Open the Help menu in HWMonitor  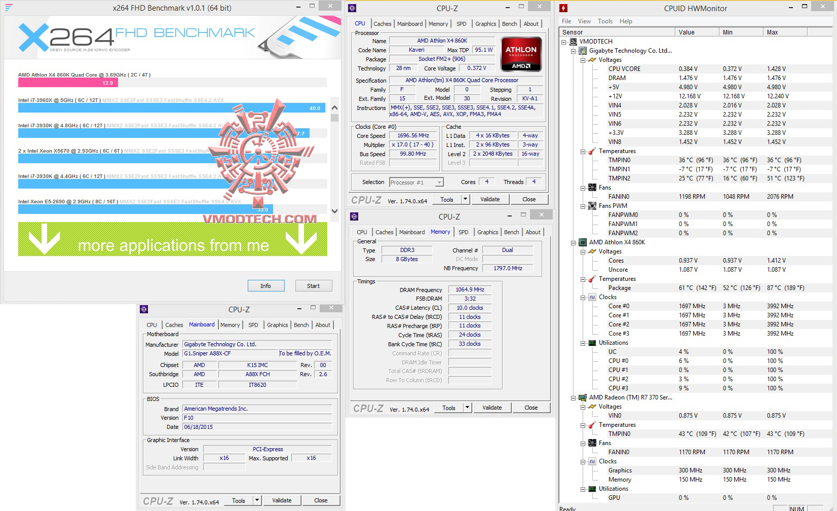pyautogui.click(x=626, y=21)
